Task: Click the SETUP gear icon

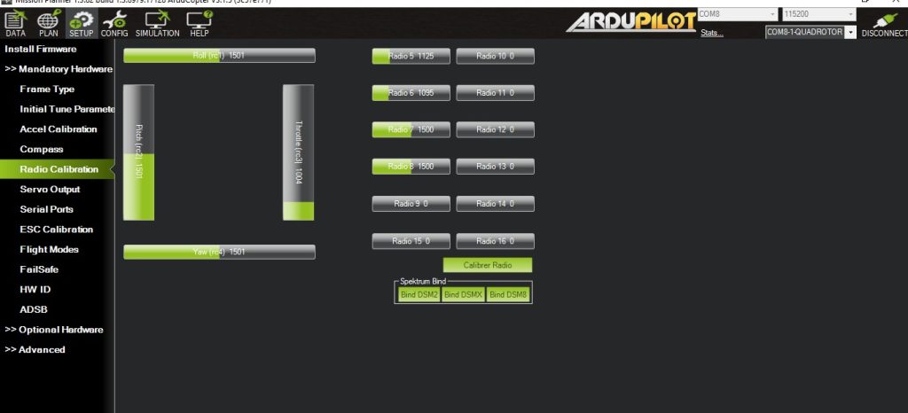Action: [82, 21]
